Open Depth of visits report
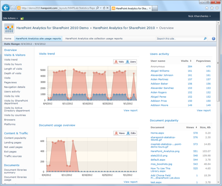 pyautogui.click(x=13, y=73)
